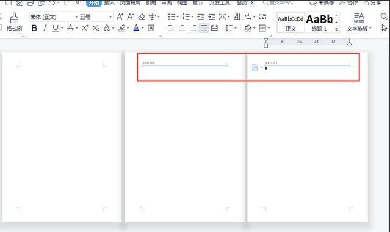Click the line spacing icon
390x232 pixels.
229,28
